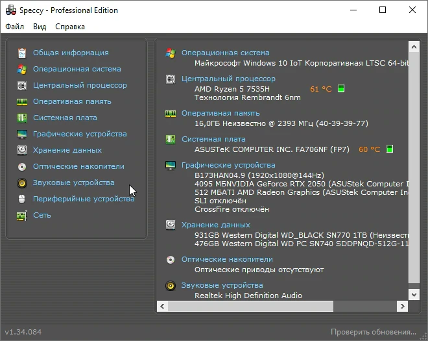Screen dimensions: 428x341
Task: Open Хранение данных heading link in summary
Action: 216,225
